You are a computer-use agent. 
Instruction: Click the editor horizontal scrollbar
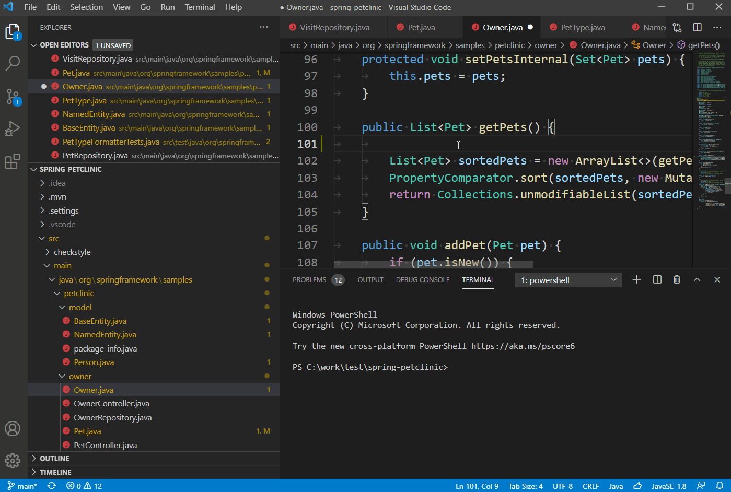pyautogui.click(x=433, y=264)
